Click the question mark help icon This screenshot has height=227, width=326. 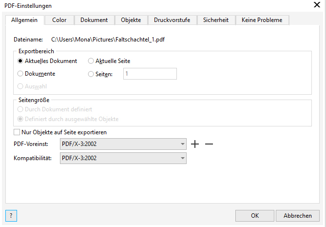[11, 215]
